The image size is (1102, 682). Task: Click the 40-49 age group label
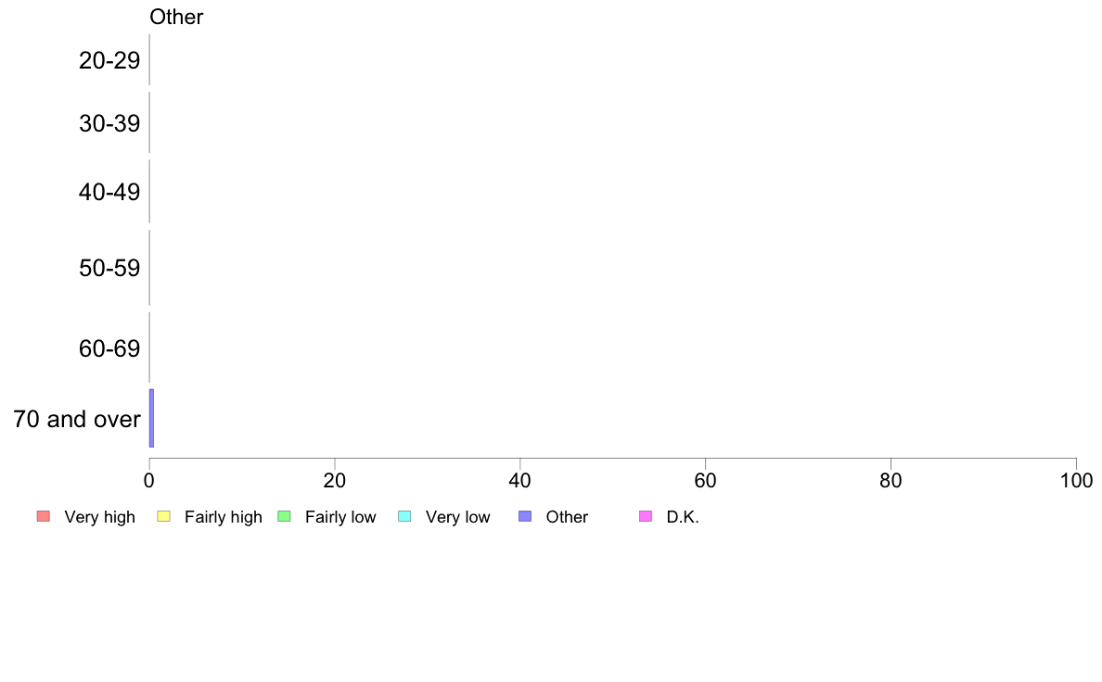(109, 192)
